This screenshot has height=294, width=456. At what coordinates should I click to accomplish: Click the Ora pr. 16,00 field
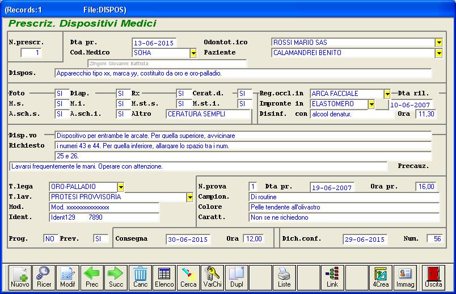[426, 187]
